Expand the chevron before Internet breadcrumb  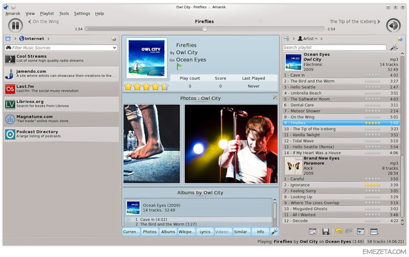(x=15, y=39)
